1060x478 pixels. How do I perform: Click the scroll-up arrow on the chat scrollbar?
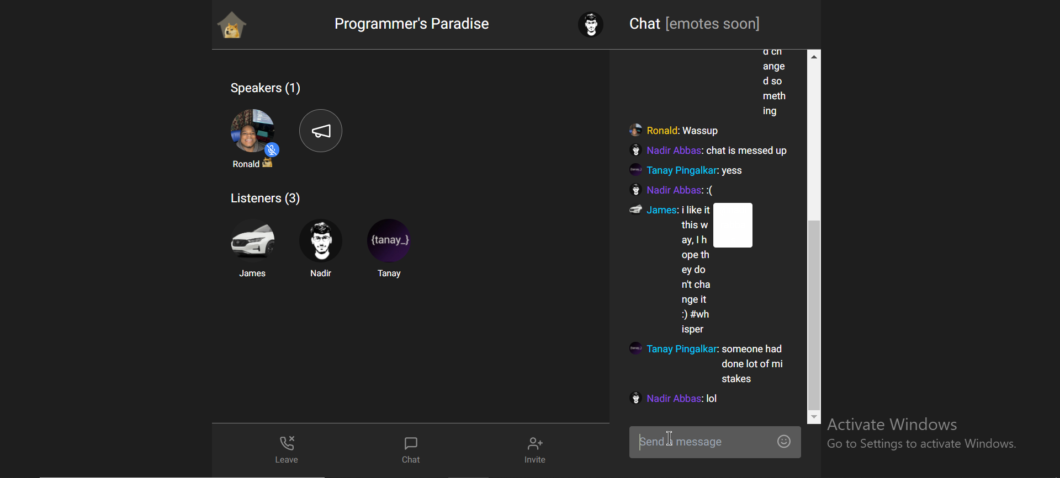click(x=814, y=56)
